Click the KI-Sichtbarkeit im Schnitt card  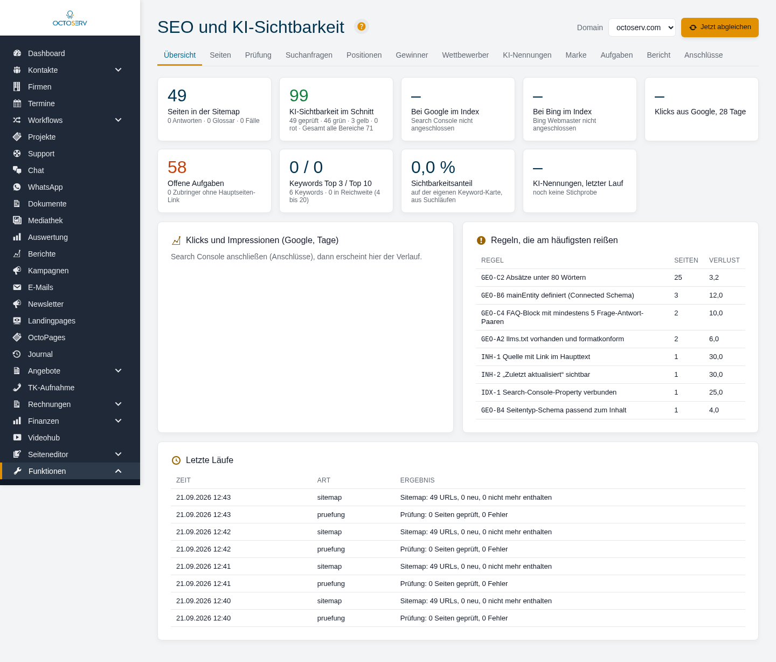point(336,109)
